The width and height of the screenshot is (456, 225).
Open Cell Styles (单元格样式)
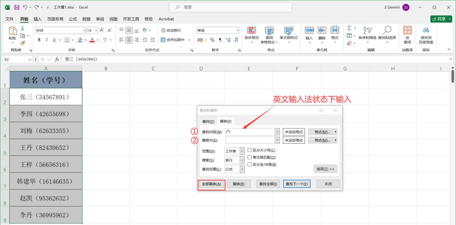[x=289, y=35]
